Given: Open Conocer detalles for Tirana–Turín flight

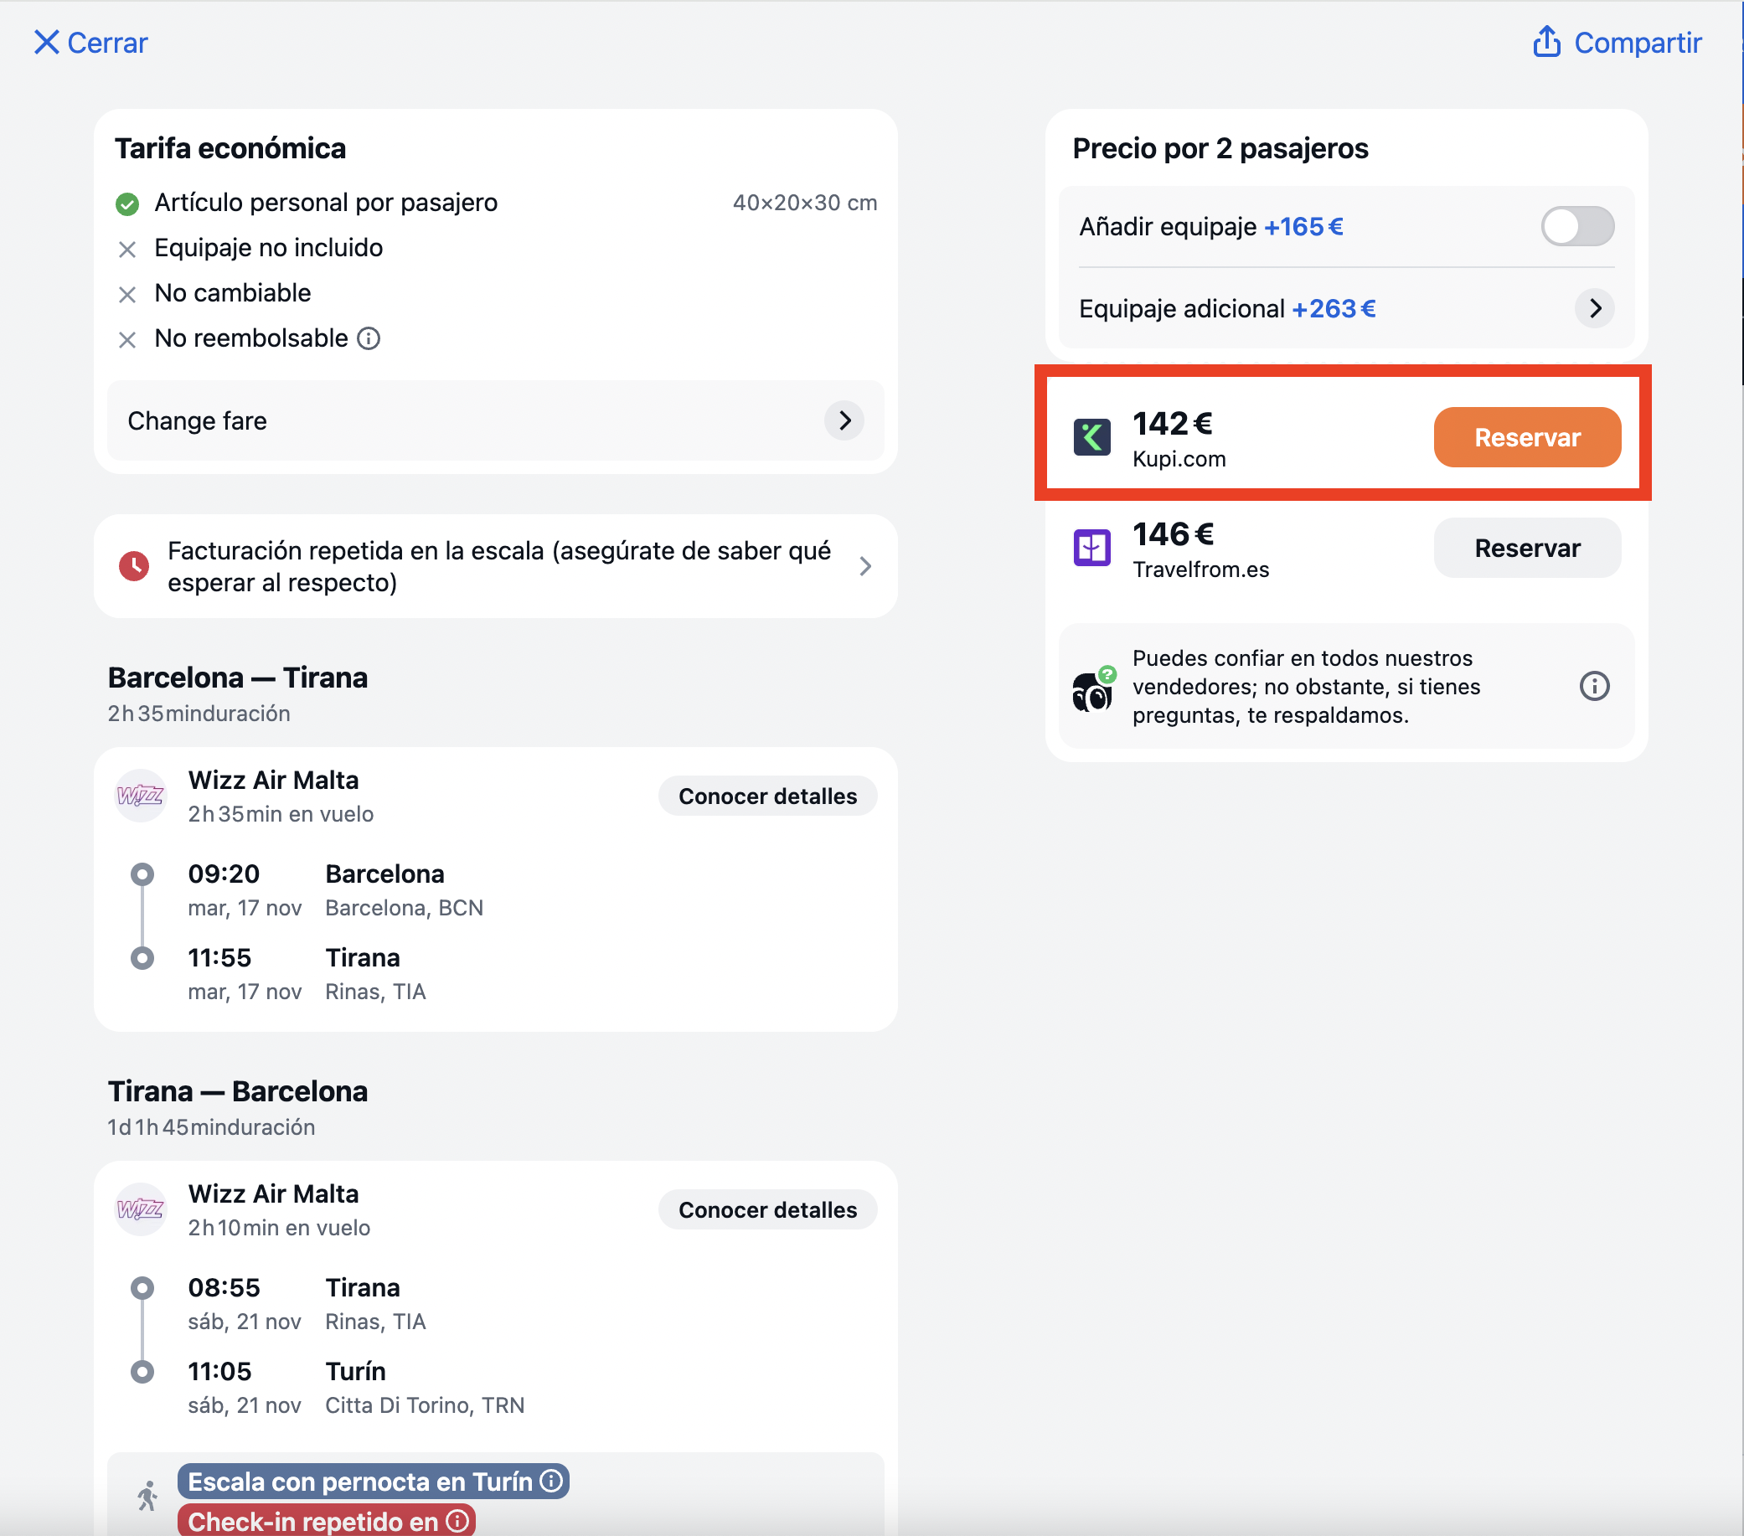Looking at the screenshot, I should 767,1209.
